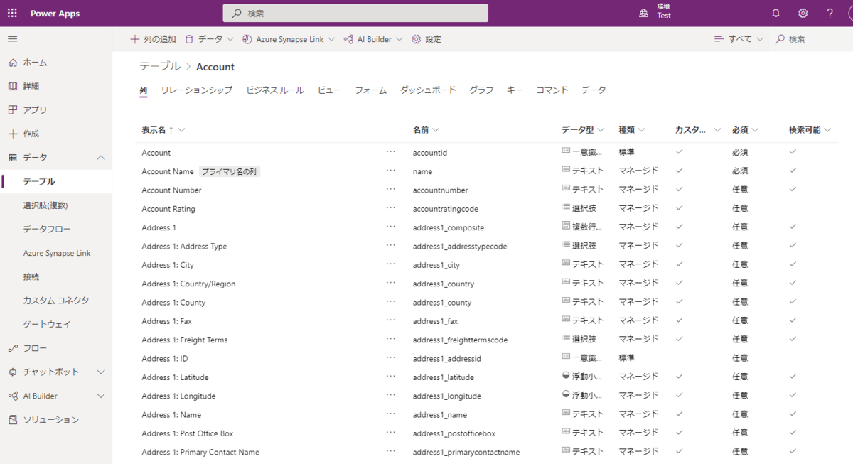The width and height of the screenshot is (853, 464).
Task: Open 名前 column header menu
Action: click(x=426, y=130)
